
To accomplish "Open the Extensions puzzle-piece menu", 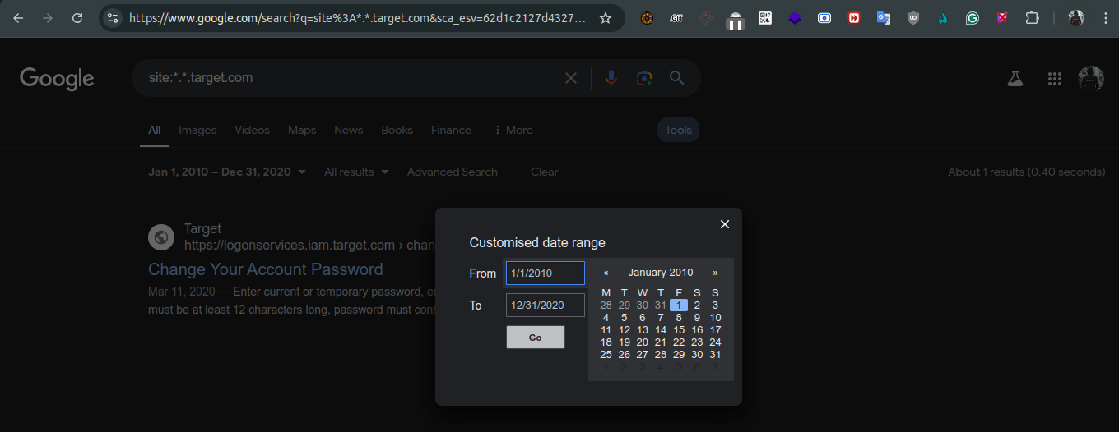I will coord(1032,17).
